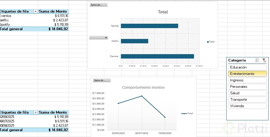Select the bar chart title Total
This screenshot has width=270, height=137.
163,12
